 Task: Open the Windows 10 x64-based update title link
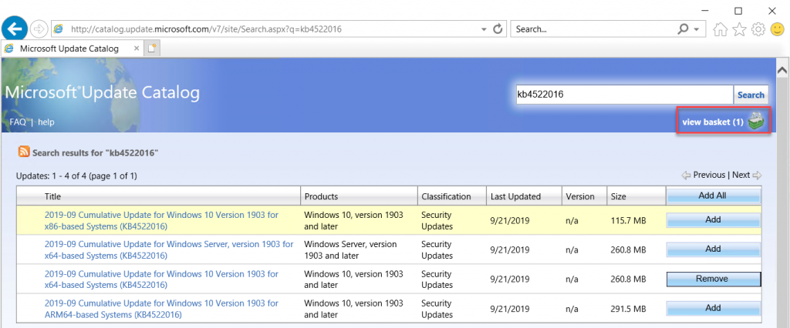tap(161, 279)
